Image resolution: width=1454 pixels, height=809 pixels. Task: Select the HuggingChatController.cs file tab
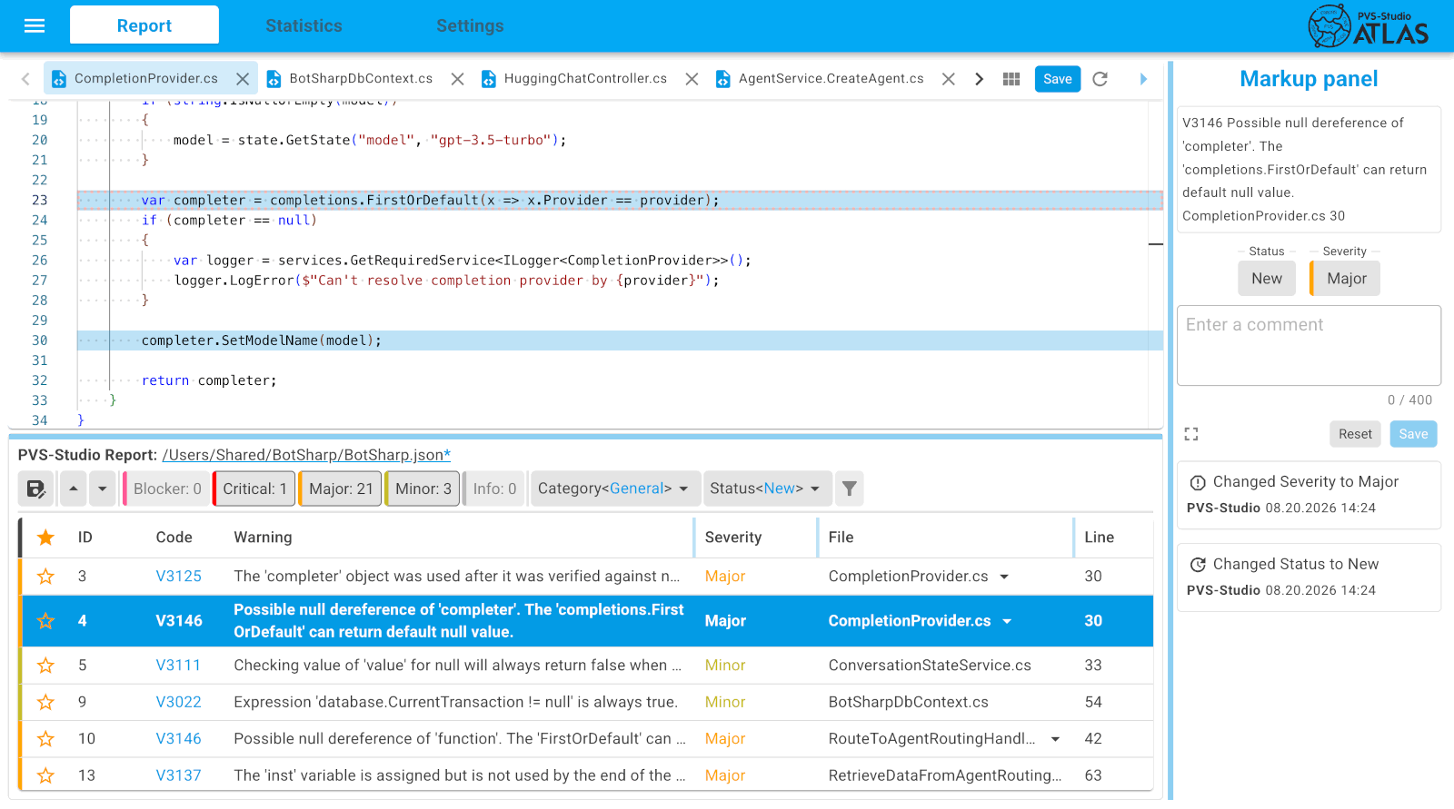[585, 79]
